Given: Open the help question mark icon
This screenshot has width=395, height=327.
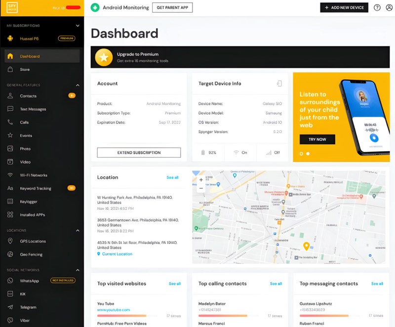Looking at the screenshot, I should point(377,7).
